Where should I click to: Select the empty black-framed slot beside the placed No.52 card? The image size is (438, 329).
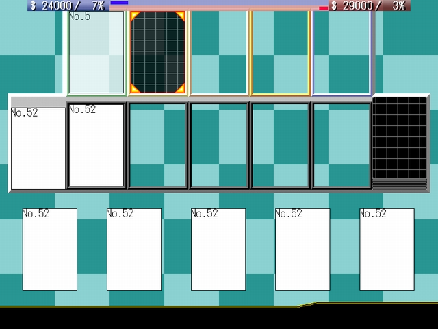(x=157, y=145)
